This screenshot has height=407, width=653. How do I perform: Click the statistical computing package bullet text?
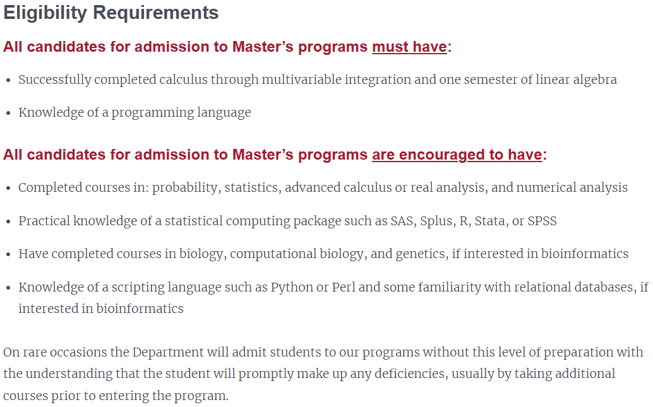pyautogui.click(x=287, y=221)
